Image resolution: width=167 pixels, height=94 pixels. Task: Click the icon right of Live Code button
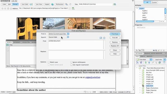pyautogui.click(x=31, y=4)
